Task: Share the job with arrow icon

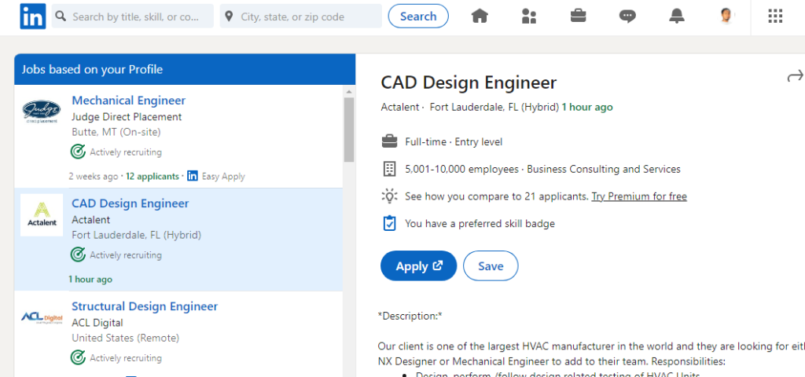Action: (795, 76)
